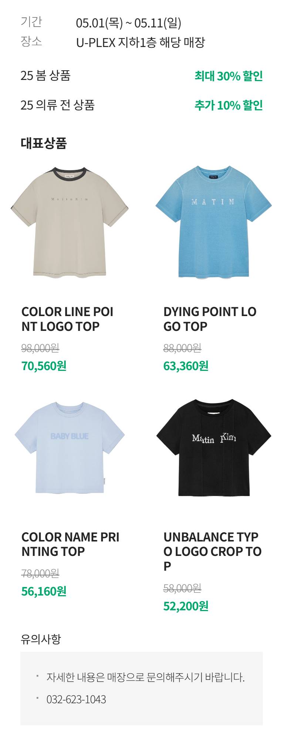
Task: Open the light blue BABY BLUE t-shirt image
Action: (70, 447)
